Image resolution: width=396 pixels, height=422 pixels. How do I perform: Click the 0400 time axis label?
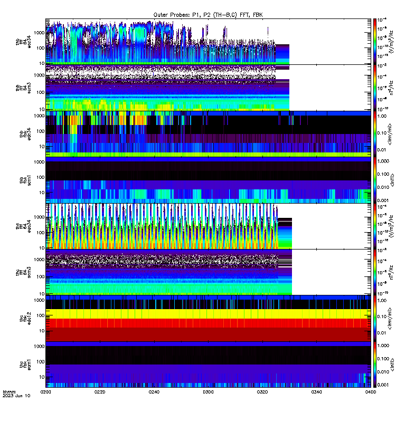click(x=371, y=392)
